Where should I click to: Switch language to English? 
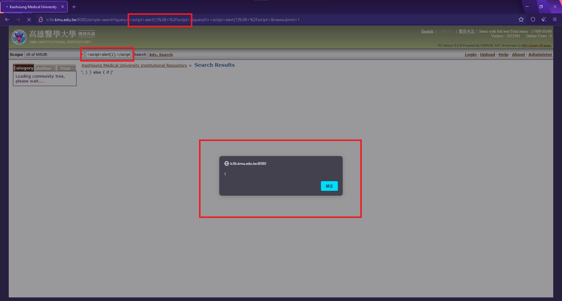[427, 31]
